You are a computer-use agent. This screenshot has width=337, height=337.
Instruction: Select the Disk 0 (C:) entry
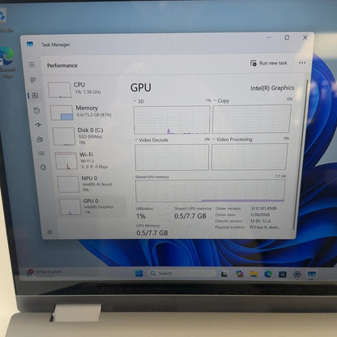tap(89, 136)
